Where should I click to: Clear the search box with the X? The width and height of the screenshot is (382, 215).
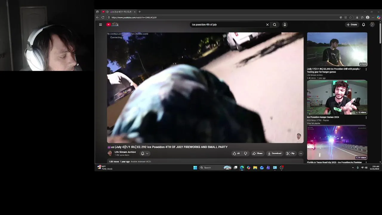pos(267,24)
